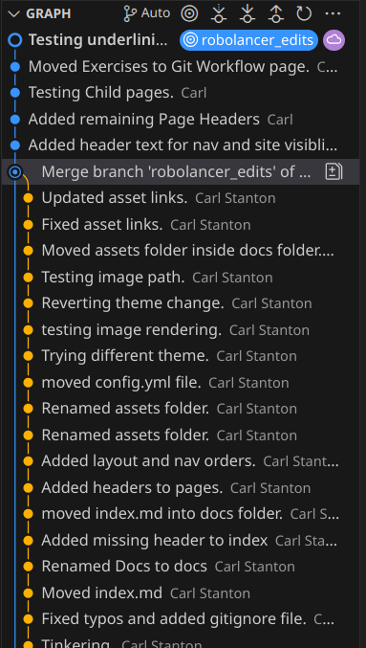Click the Pull icon in Graph toolbar
Viewport: 366px width, 648px height.
[x=247, y=13]
